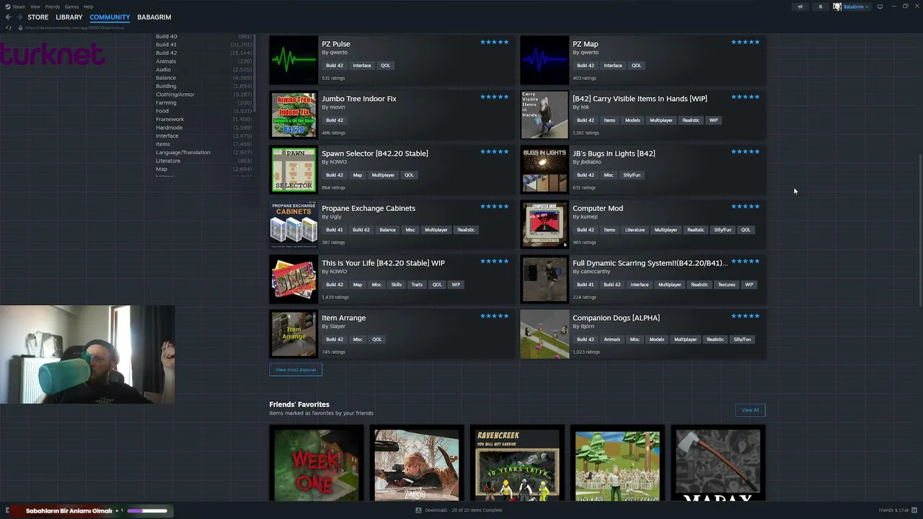Select the COMMUNITY tab
This screenshot has width=923, height=519.
pos(110,17)
